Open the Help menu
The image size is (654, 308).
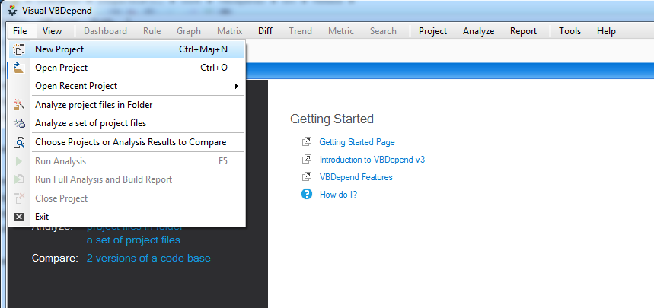click(x=606, y=31)
